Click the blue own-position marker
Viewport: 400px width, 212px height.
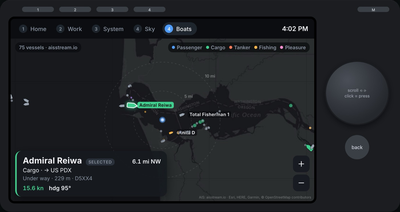[162, 120]
